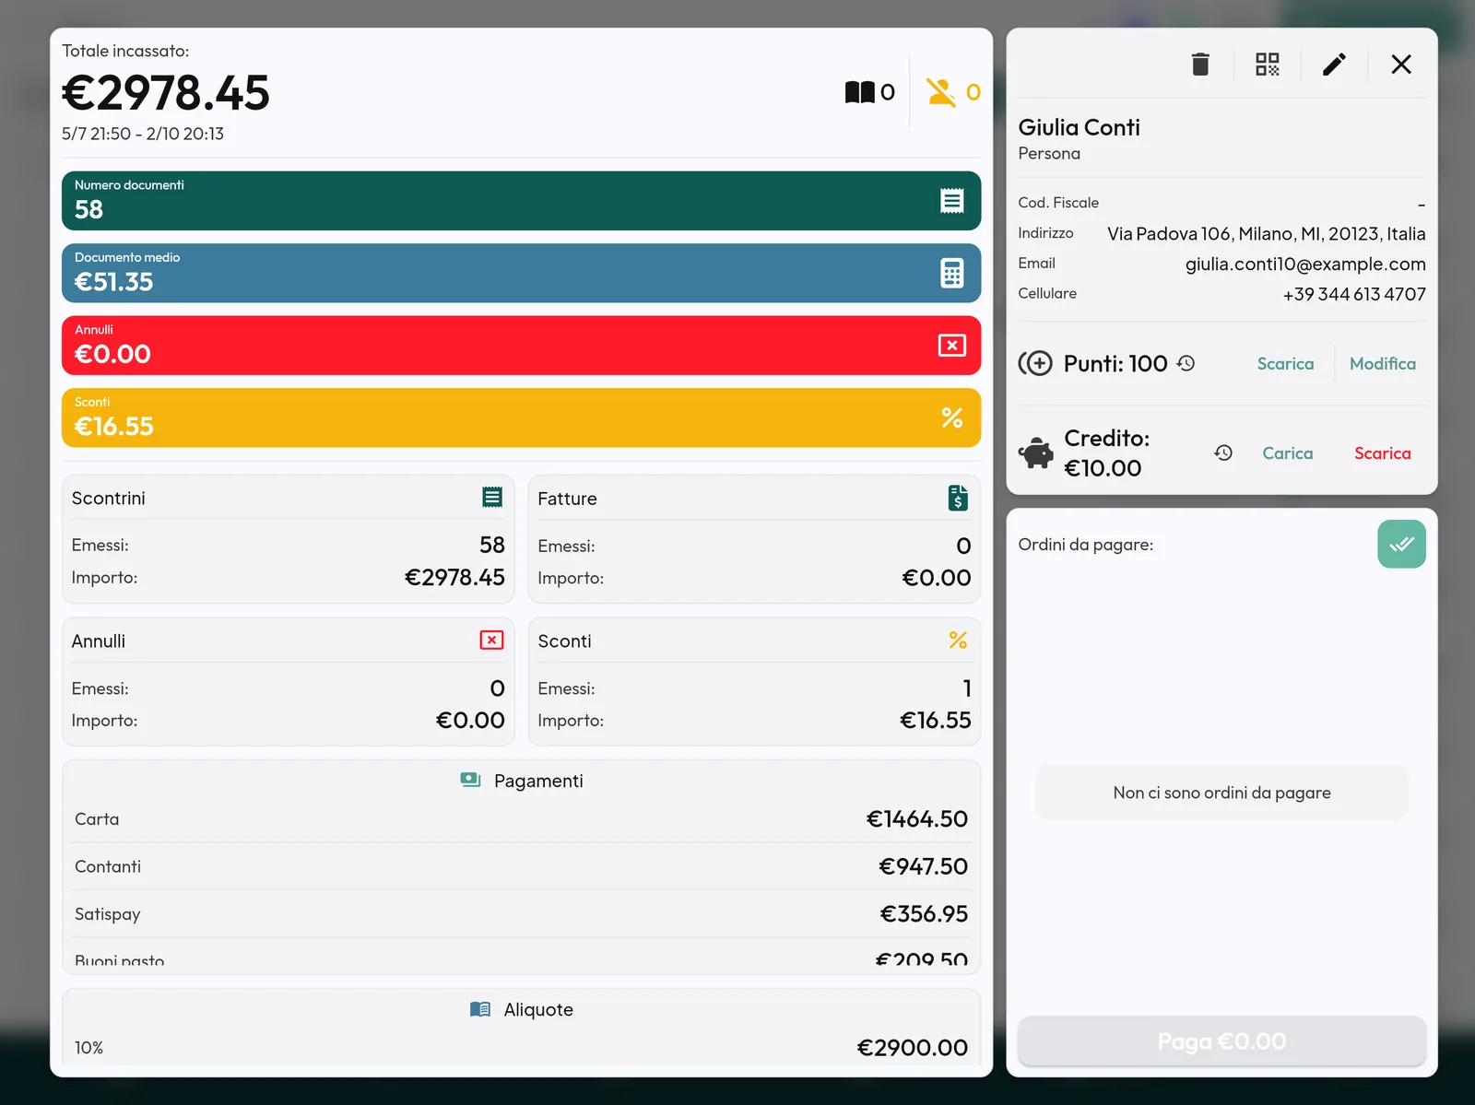Click the X icon in red Annulli bar
1475x1105 pixels.
[x=952, y=346]
